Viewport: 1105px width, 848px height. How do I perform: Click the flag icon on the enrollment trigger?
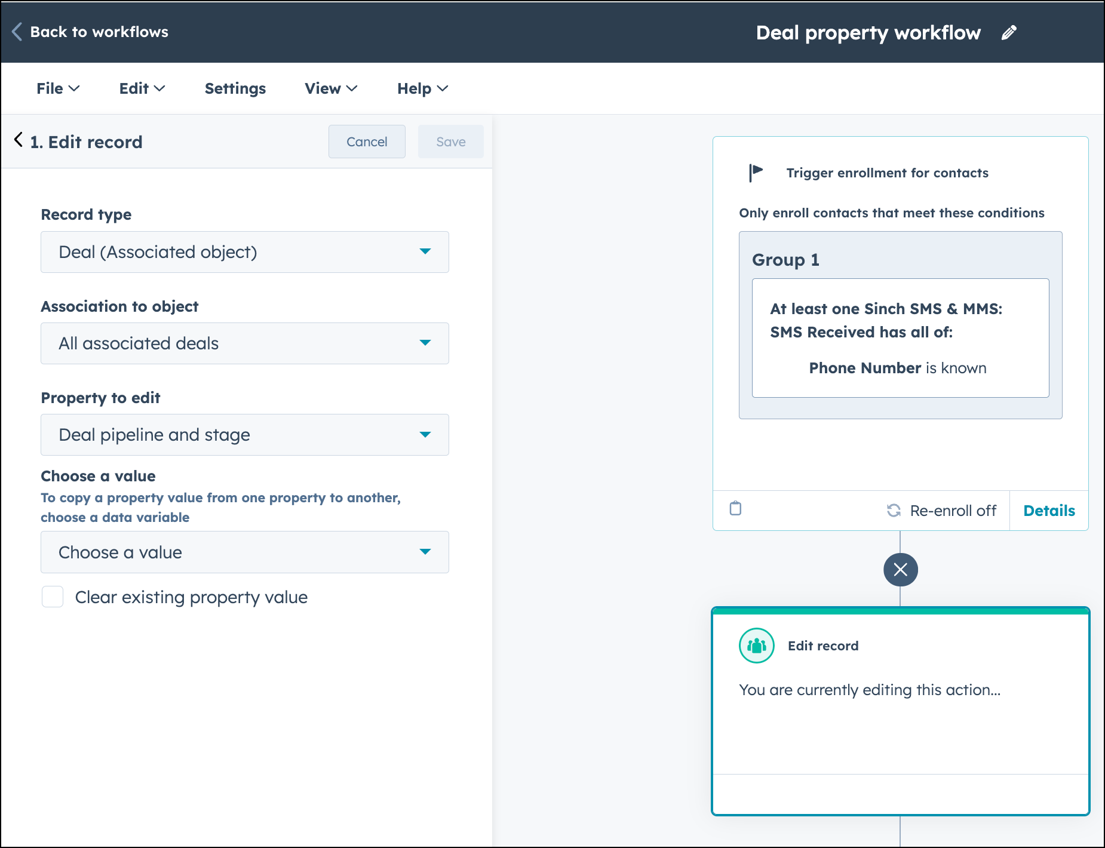754,172
